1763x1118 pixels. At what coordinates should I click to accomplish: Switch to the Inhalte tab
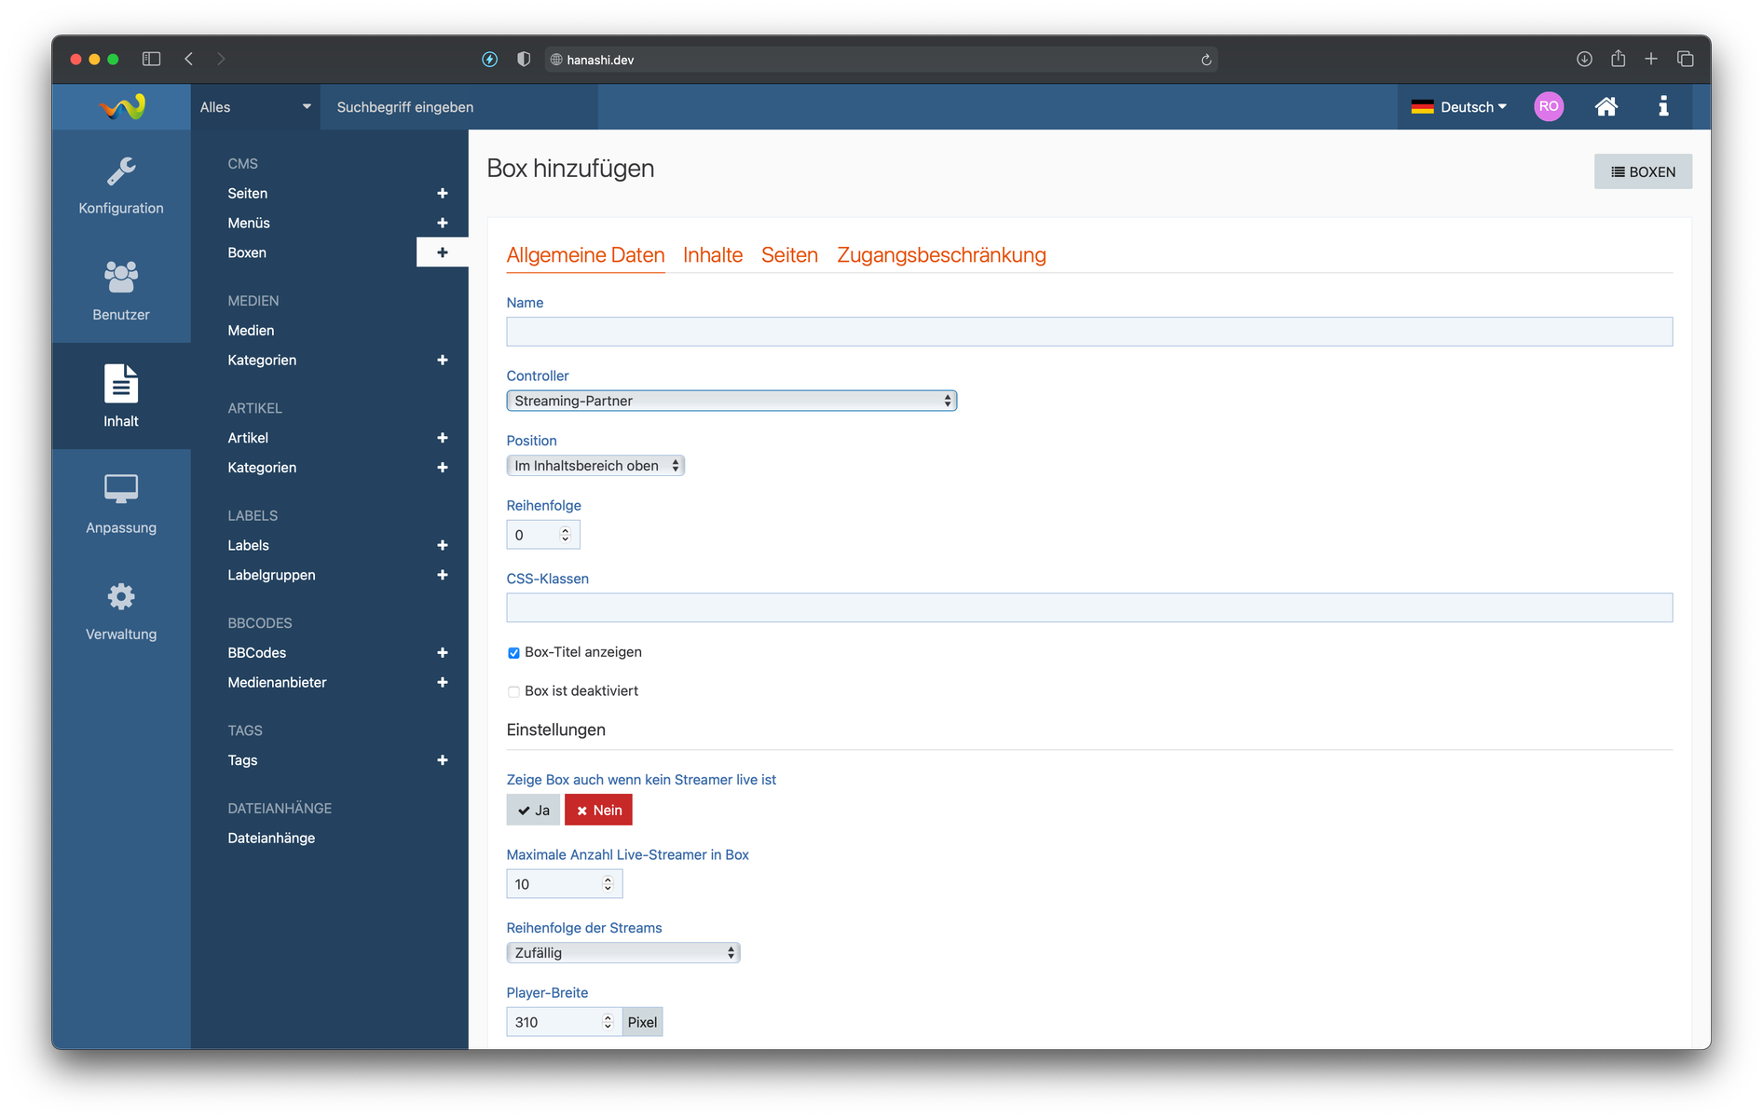coord(712,255)
